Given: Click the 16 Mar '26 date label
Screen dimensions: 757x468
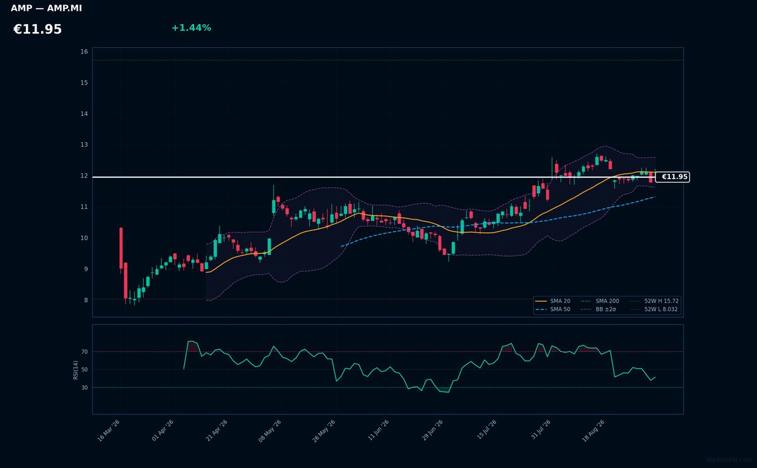Looking at the screenshot, I should coord(109,431).
